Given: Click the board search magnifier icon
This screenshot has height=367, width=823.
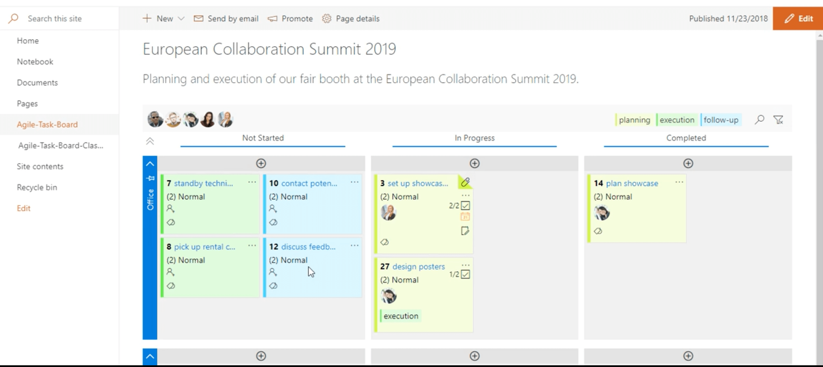Looking at the screenshot, I should [759, 119].
